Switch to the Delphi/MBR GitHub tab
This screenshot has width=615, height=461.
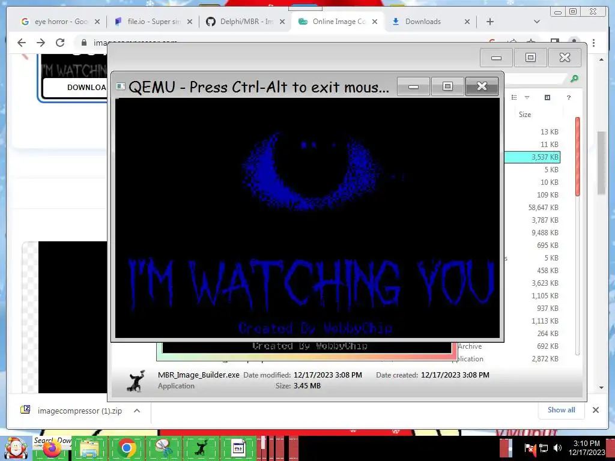[246, 22]
